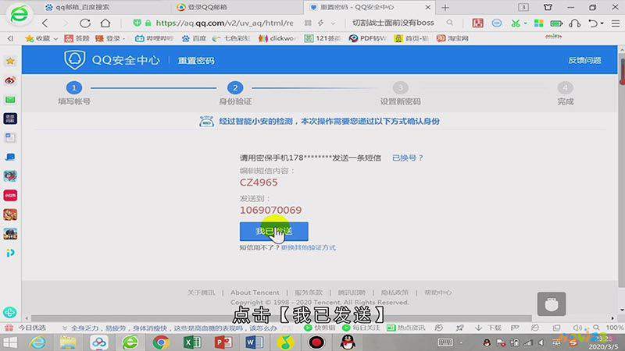Click the lightning speed-mode icon in address bar
The width and height of the screenshot is (625, 351).
click(321, 23)
